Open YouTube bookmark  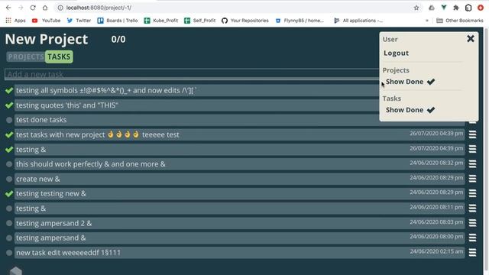click(46, 21)
